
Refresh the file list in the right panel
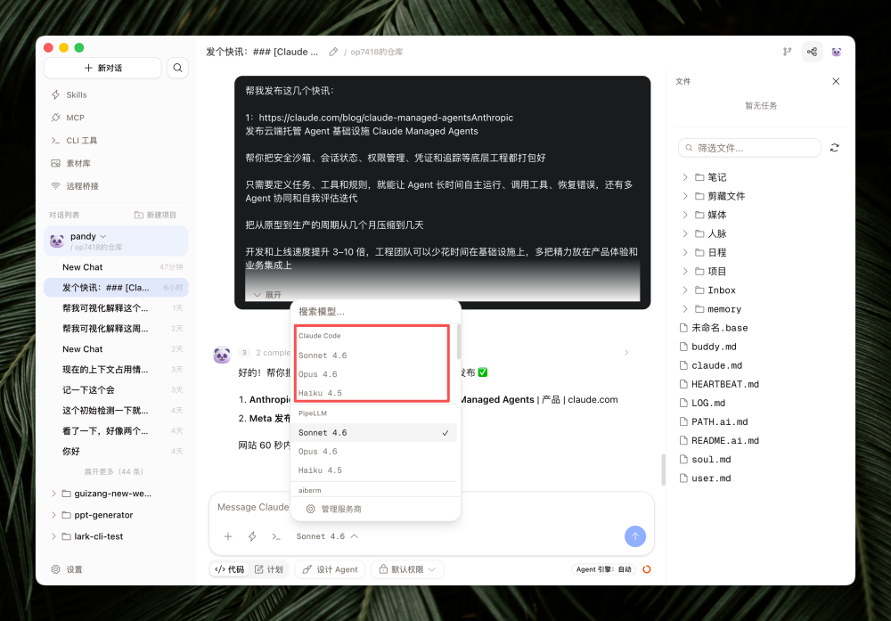[834, 147]
